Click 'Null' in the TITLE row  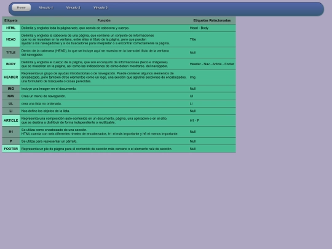click(x=192, y=52)
